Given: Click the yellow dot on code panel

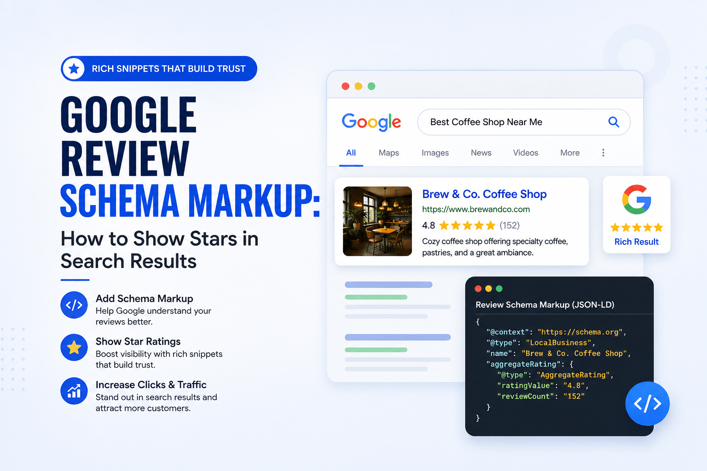Looking at the screenshot, I should tap(489, 288).
